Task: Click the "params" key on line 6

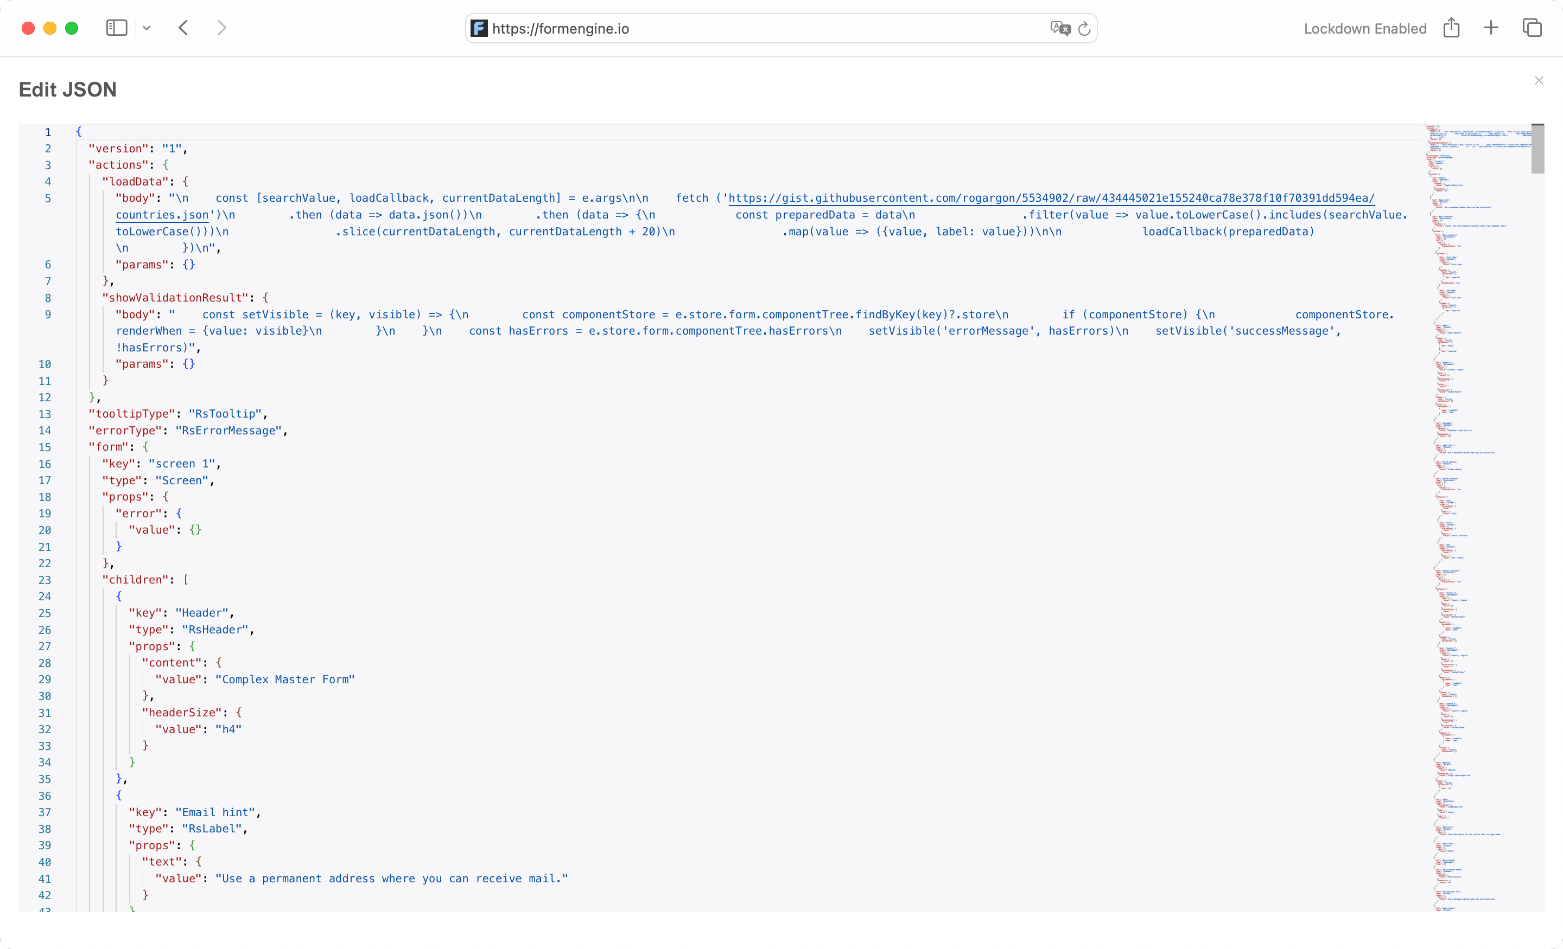Action: tap(142, 264)
